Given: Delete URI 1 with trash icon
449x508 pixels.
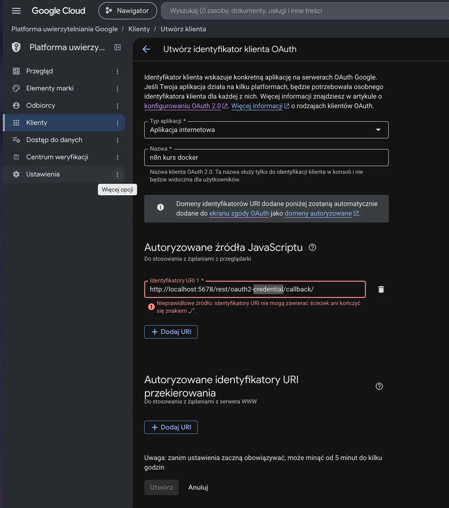Looking at the screenshot, I should pos(381,289).
